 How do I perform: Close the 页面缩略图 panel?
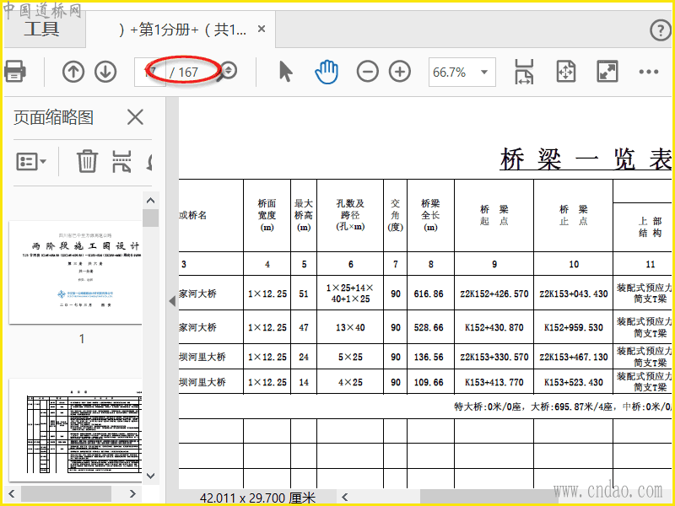point(135,116)
